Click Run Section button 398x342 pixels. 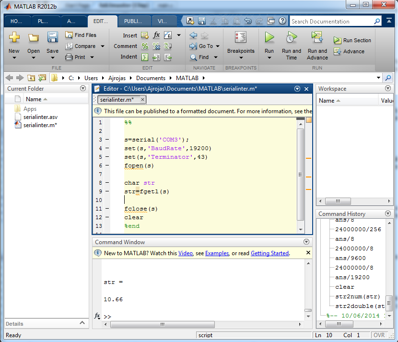tap(352, 41)
